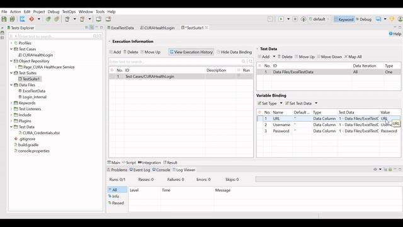This screenshot has width=403, height=227.
Task: Open the Spy Mobile dropdown arrow
Action: (89, 19)
